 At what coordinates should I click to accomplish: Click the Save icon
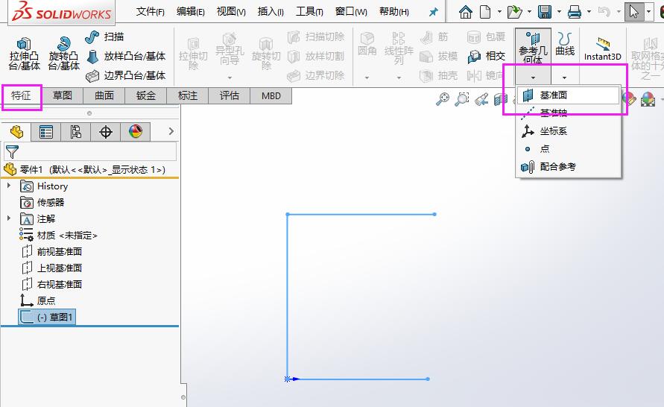pos(545,12)
